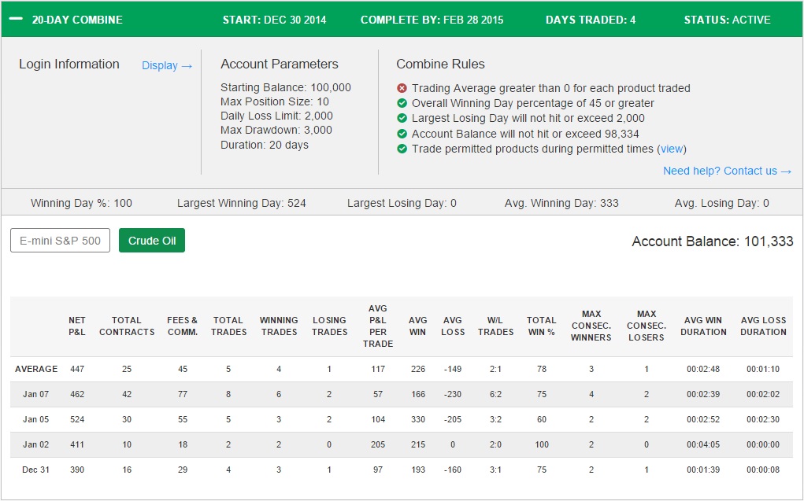Viewport: 804px width, 501px height.
Task: Click the Daily Loss Limit: 2,000 parameter
Action: click(x=277, y=116)
